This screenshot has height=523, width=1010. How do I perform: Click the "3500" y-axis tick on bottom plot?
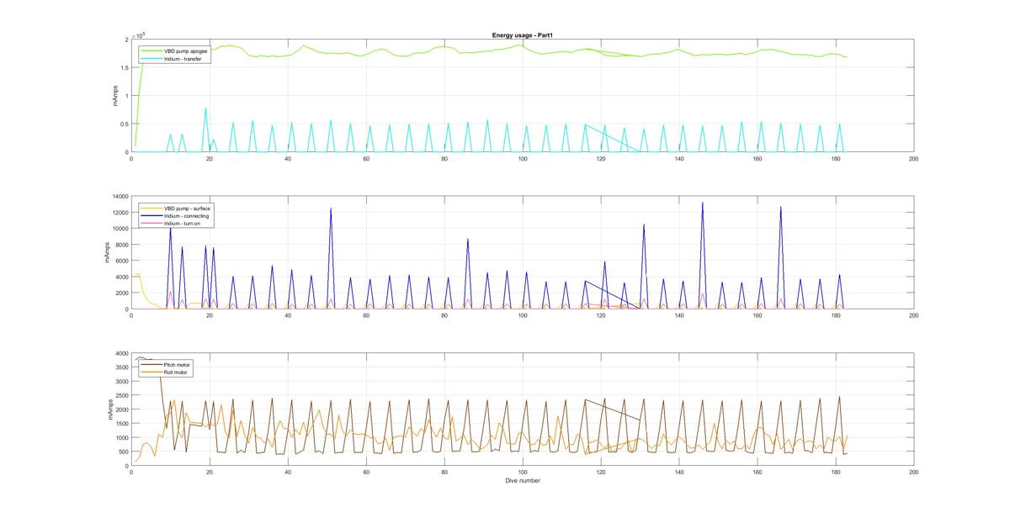(121, 367)
